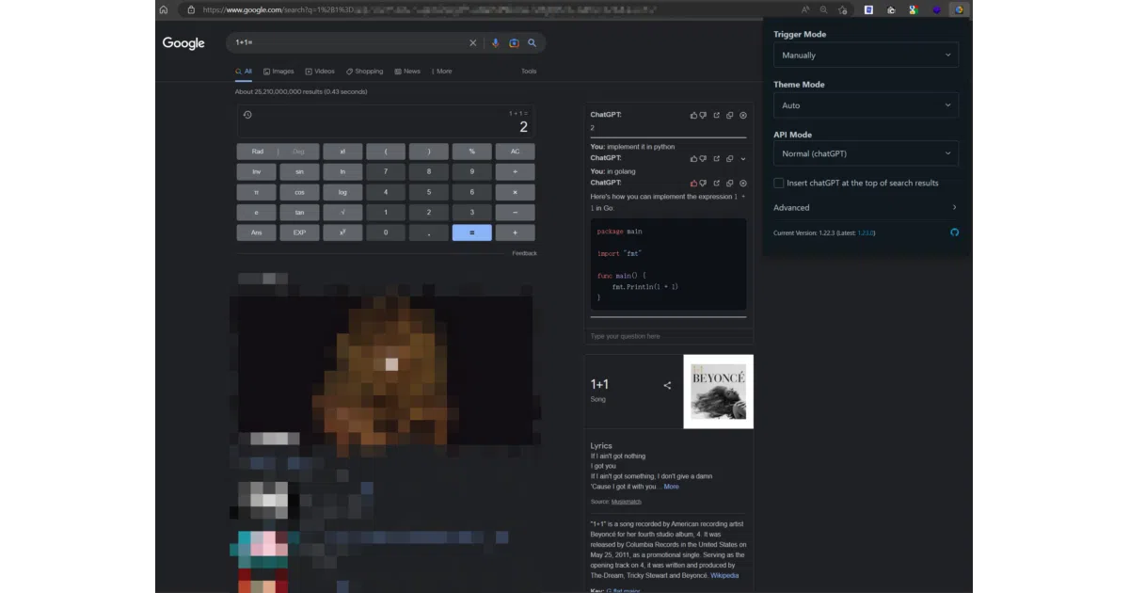Click the calculator square root button
This screenshot has width=1129, height=593.
(342, 213)
